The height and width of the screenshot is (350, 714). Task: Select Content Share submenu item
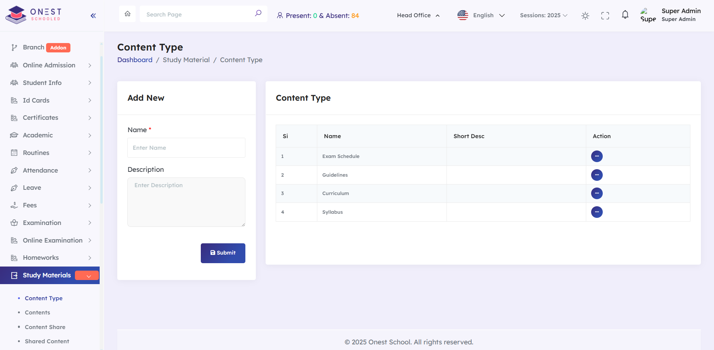[45, 327]
